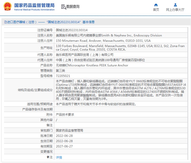Click the 适用范围/预期用途 row label
Viewport: 191px width, 163px height.
pos(40,104)
